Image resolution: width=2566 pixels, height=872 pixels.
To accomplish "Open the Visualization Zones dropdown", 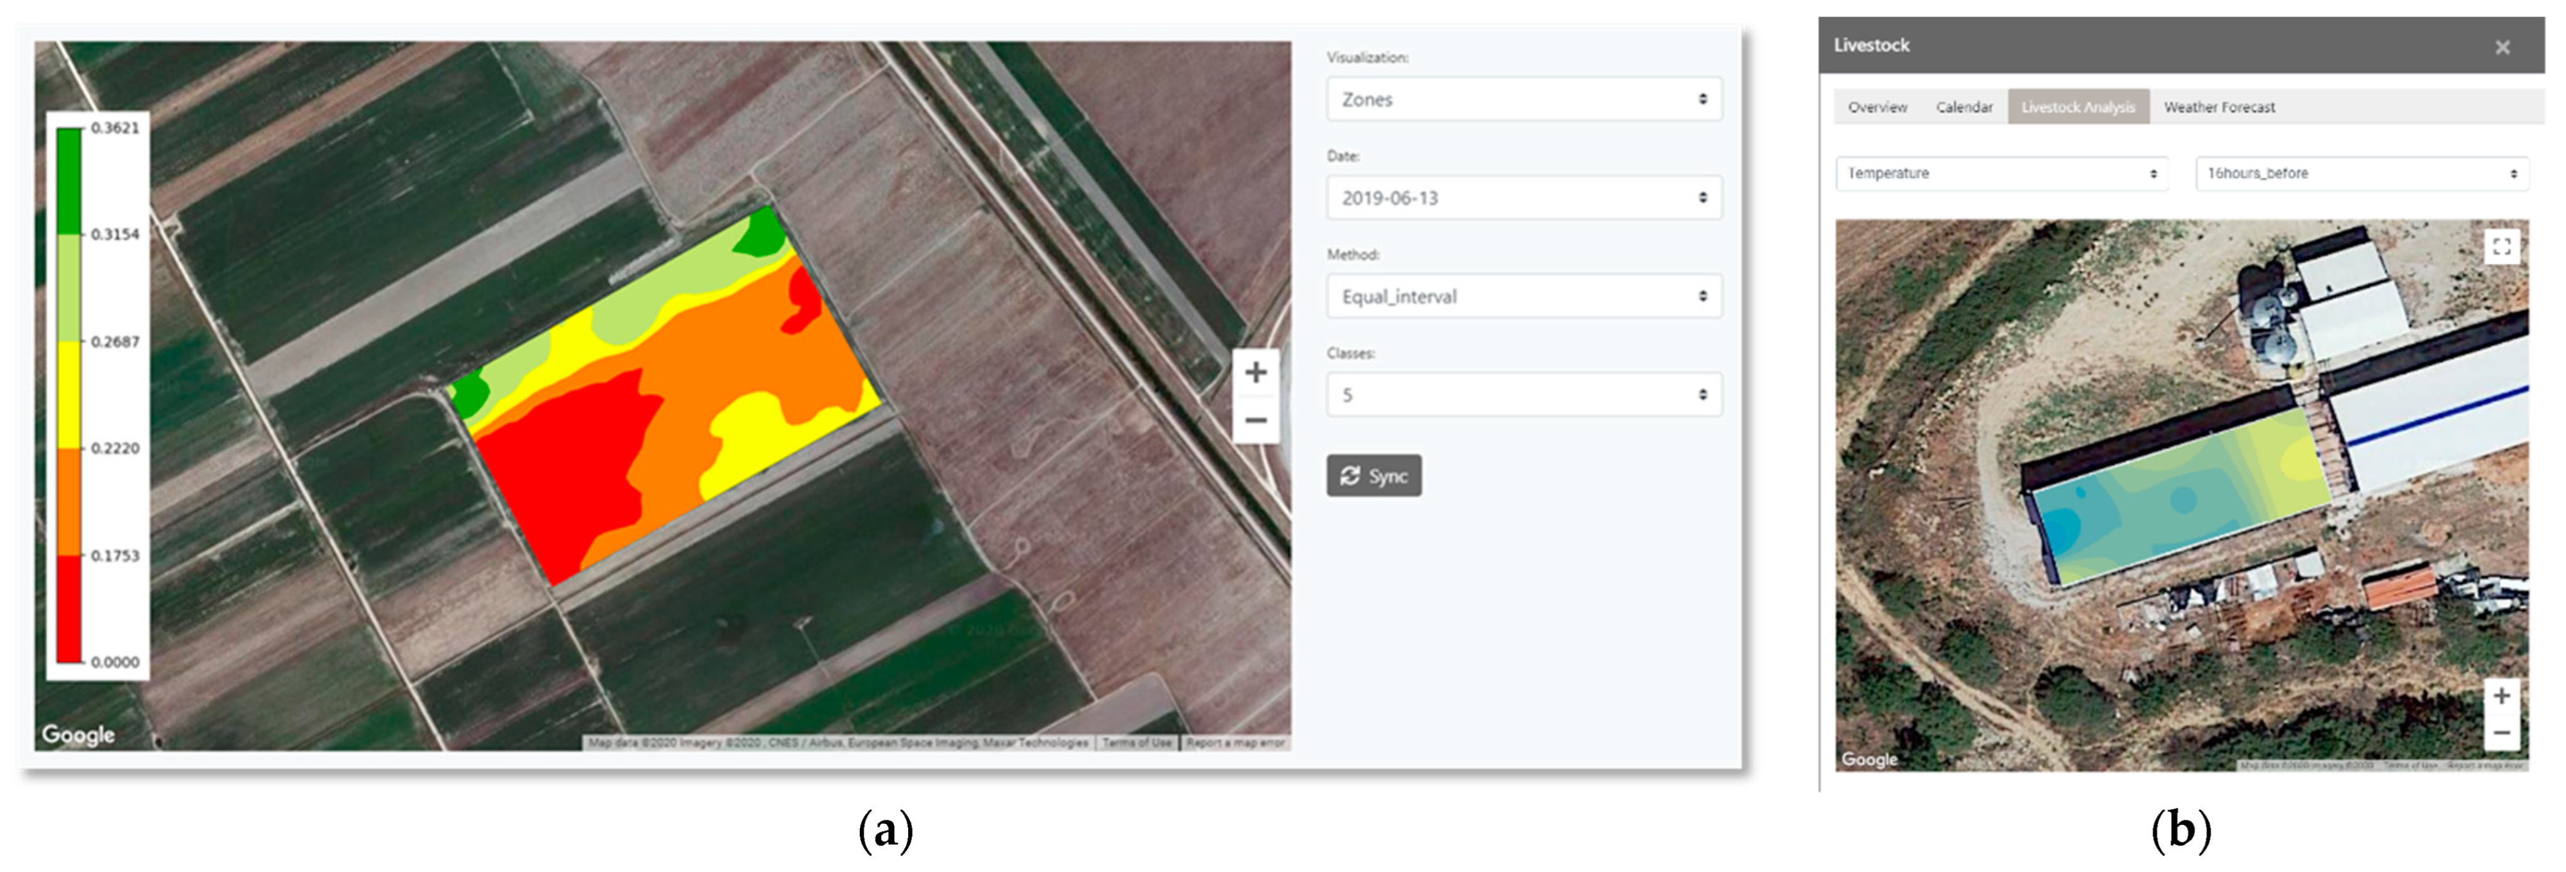I will [1523, 99].
